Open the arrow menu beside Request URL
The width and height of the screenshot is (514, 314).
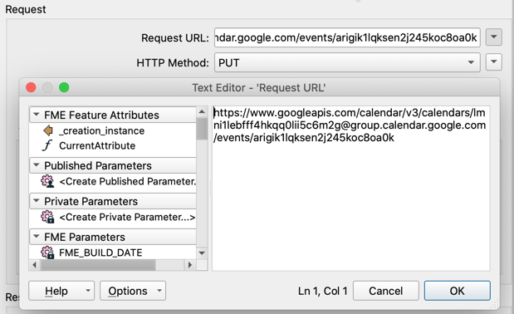click(x=494, y=37)
